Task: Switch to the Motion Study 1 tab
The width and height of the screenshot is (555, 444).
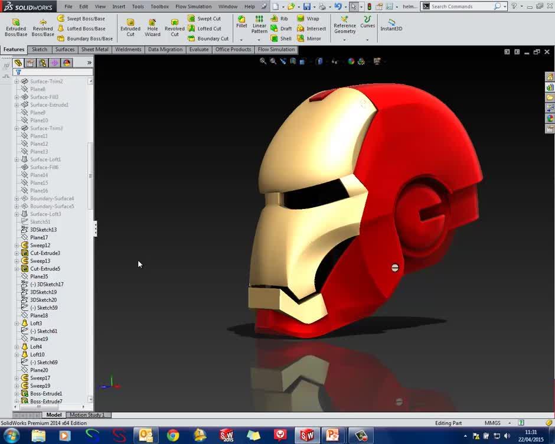Action: point(87,415)
